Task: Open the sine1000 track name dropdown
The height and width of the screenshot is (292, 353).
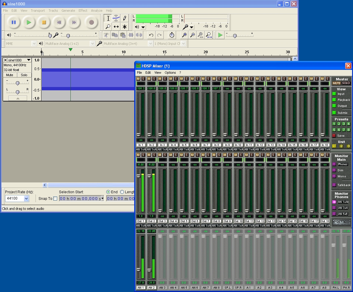Action: [29, 60]
